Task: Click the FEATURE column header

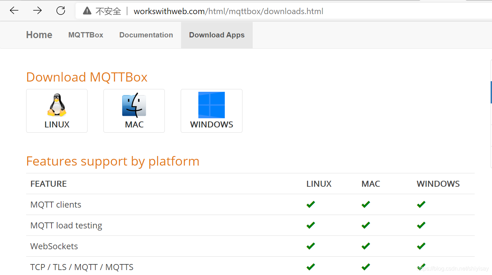Action: 49,184
